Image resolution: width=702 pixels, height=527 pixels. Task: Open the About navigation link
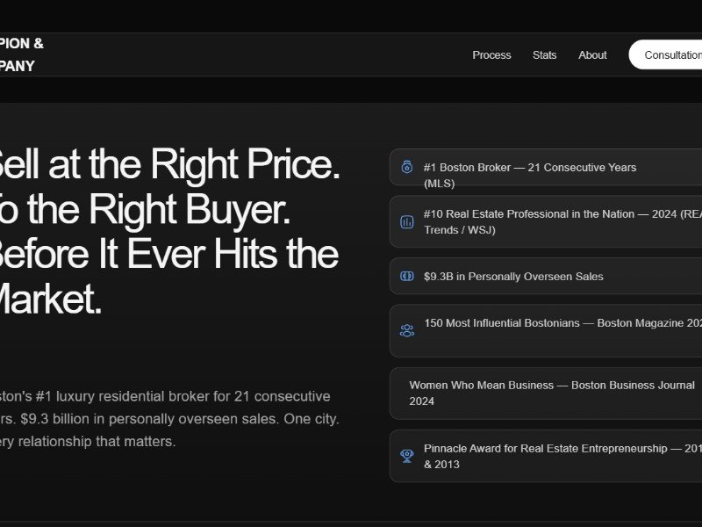[592, 54]
